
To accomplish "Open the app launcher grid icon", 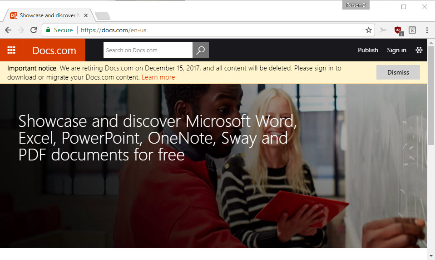I will point(11,50).
